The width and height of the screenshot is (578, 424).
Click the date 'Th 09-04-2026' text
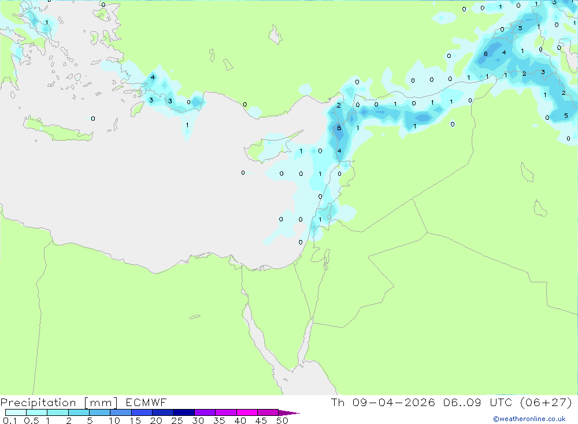[383, 402]
